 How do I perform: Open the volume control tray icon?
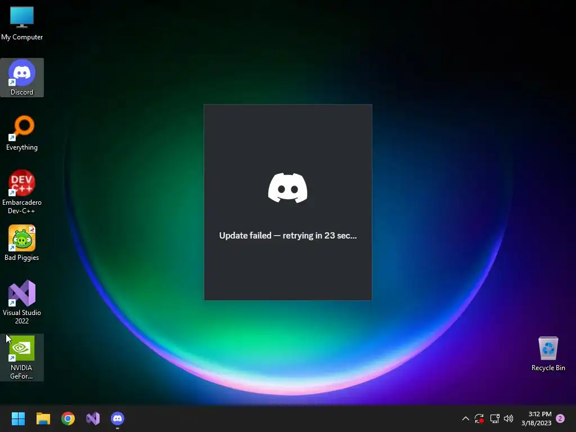point(508,418)
